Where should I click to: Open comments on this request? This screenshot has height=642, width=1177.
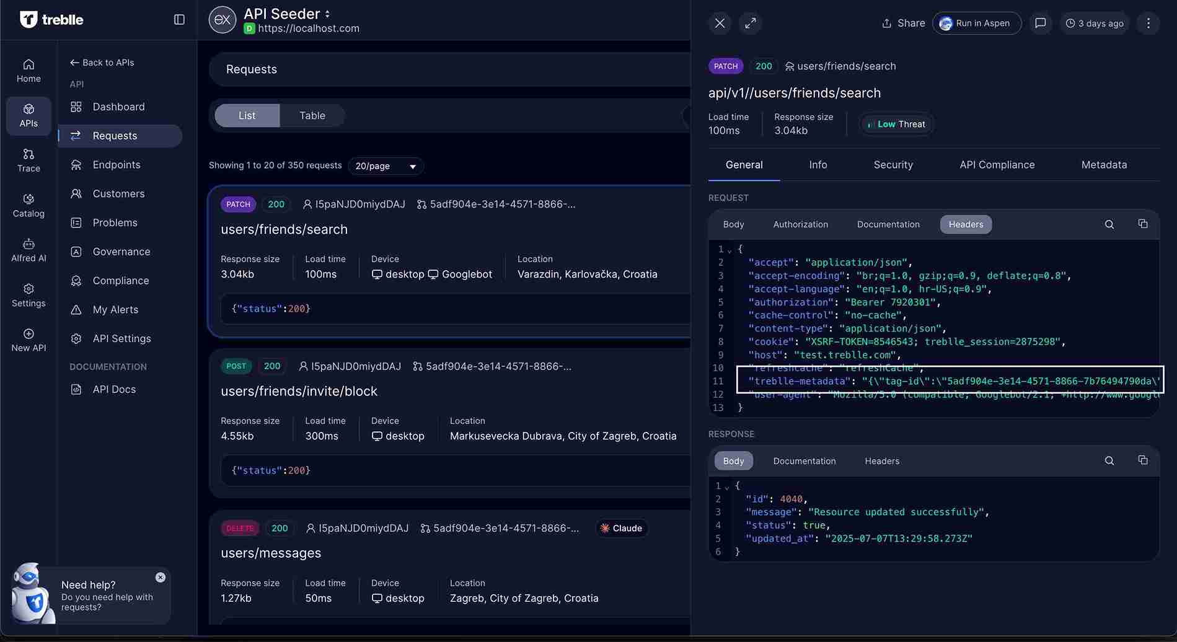pyautogui.click(x=1041, y=24)
